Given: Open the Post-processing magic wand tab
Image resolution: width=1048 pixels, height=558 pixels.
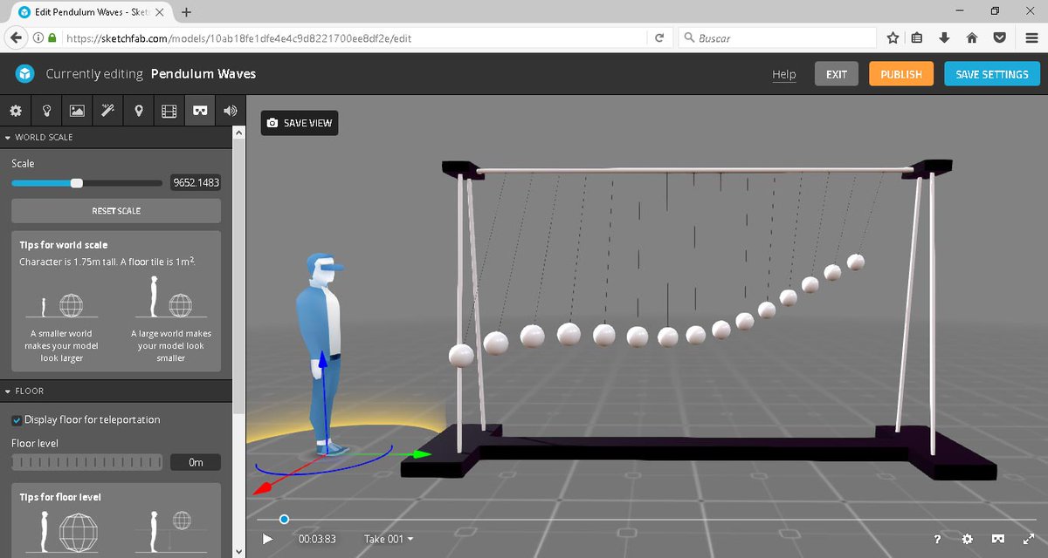Looking at the screenshot, I should [x=108, y=111].
